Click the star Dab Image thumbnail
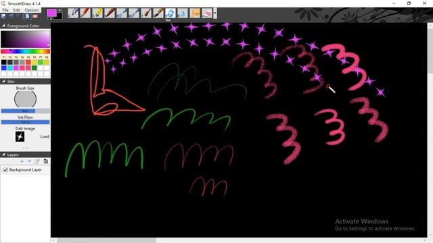433x243 pixels. click(x=20, y=136)
